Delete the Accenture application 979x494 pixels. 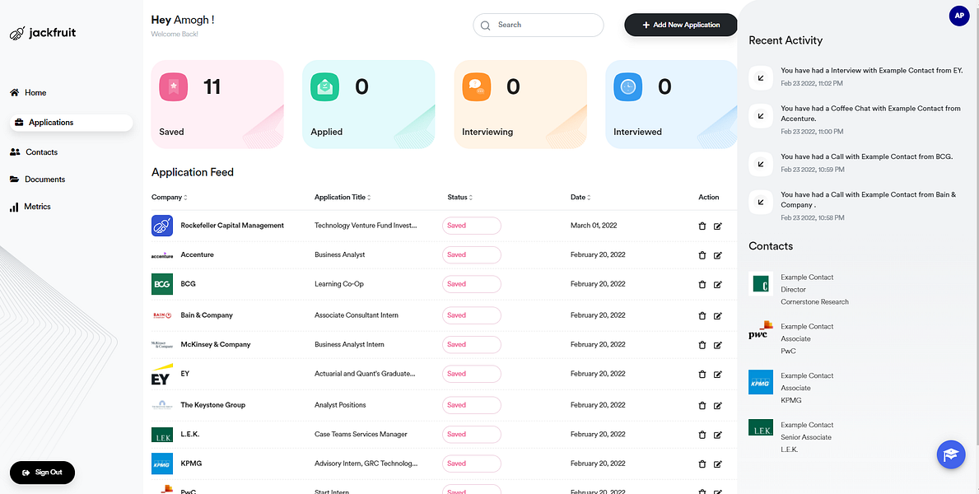[x=702, y=255]
